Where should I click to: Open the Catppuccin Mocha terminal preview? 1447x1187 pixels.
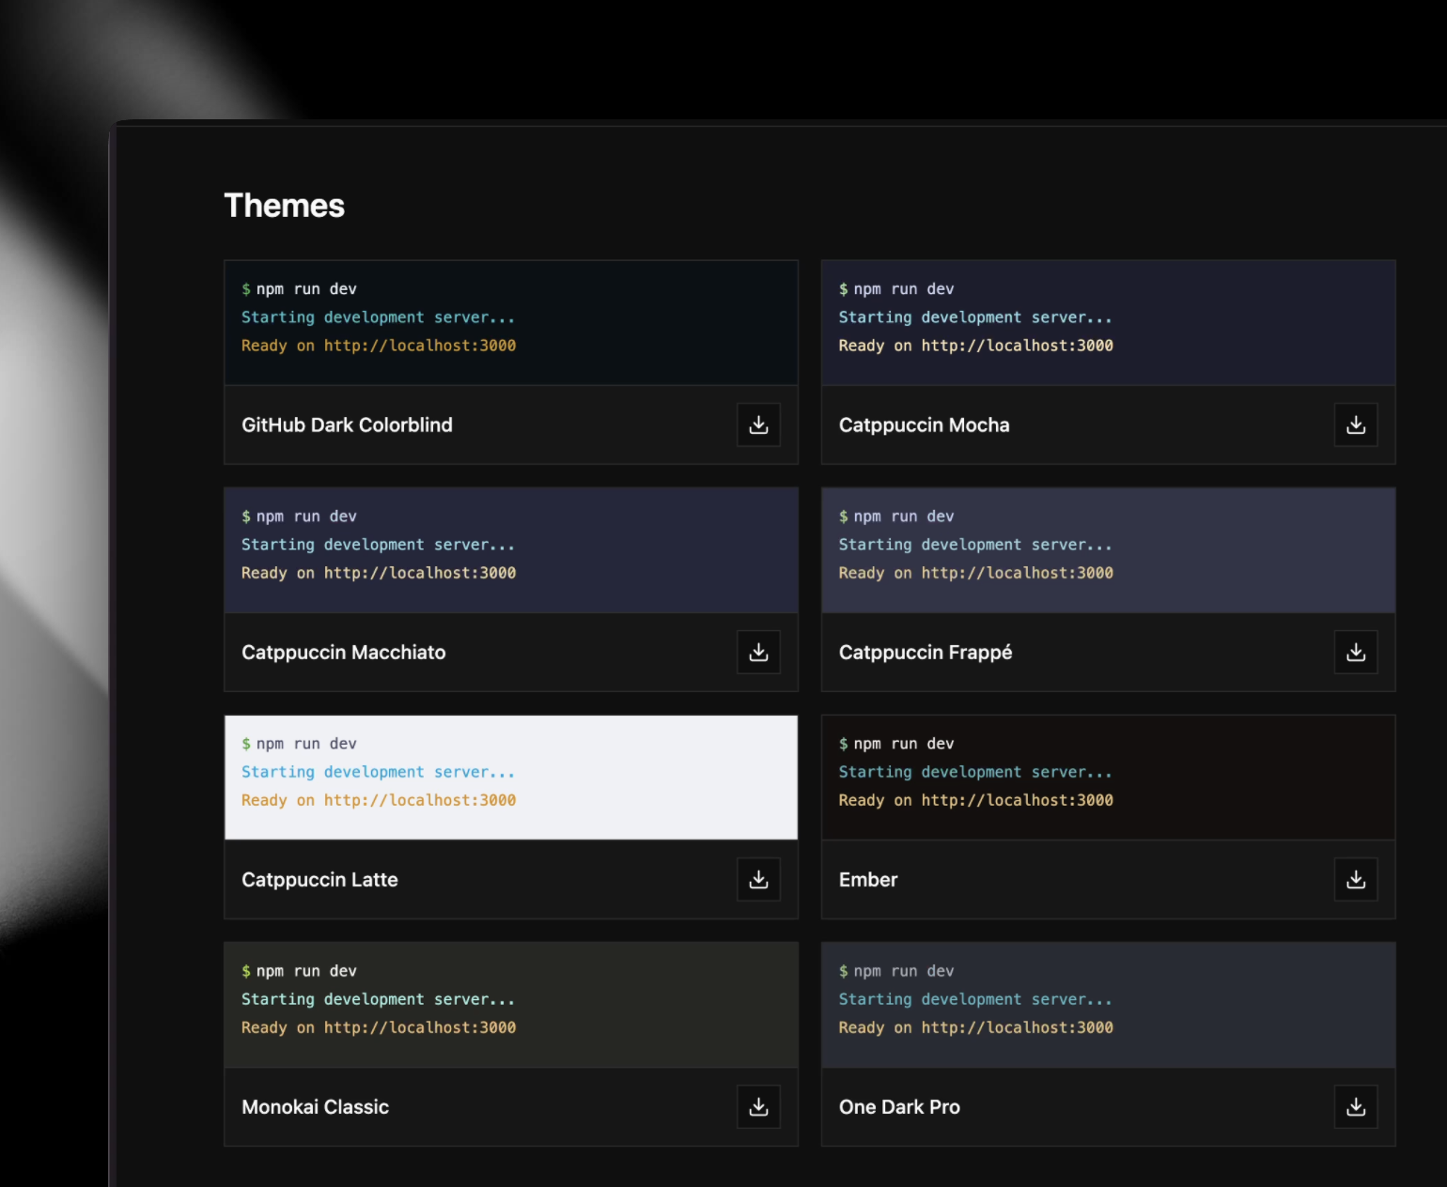tap(1108, 322)
